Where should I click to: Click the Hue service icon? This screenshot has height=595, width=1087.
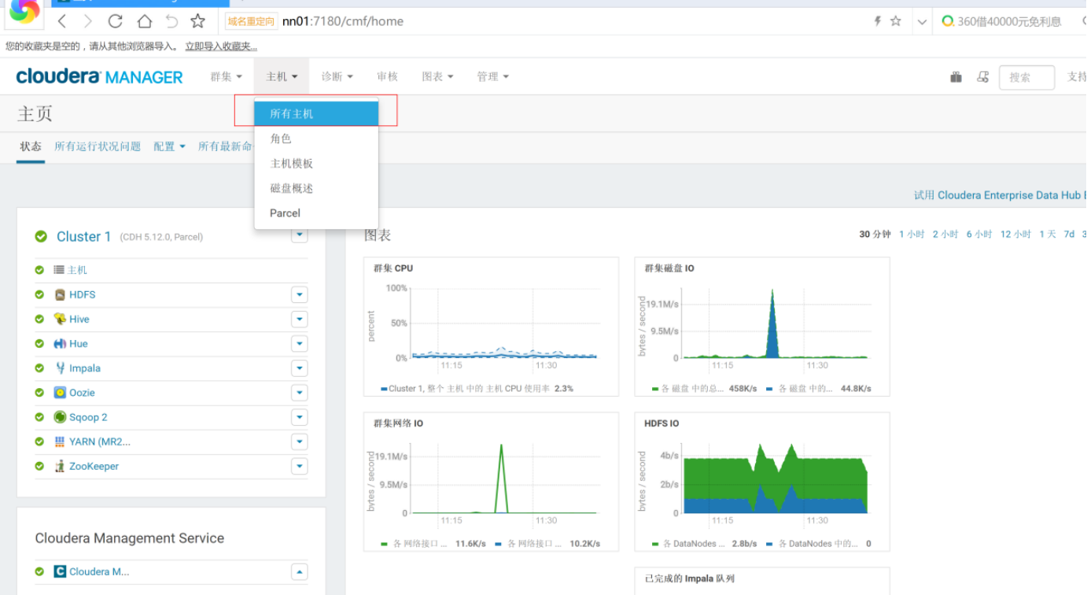[60, 344]
